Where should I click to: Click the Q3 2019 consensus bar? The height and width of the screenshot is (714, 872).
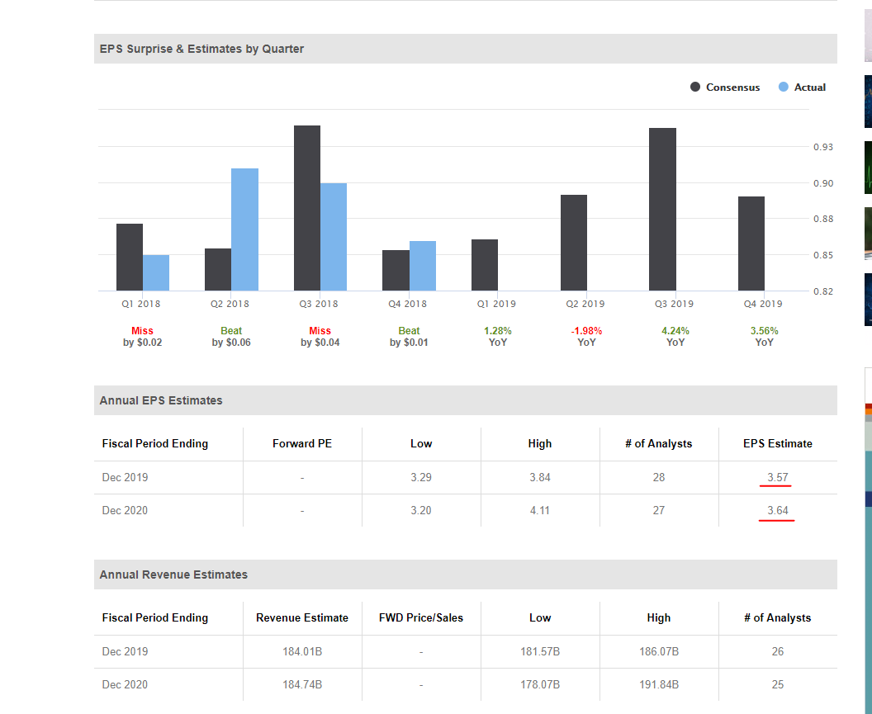[x=662, y=209]
